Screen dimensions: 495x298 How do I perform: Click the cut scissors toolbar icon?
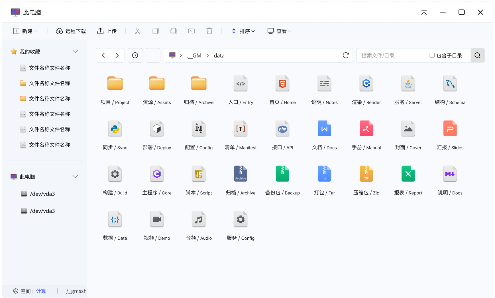138,31
